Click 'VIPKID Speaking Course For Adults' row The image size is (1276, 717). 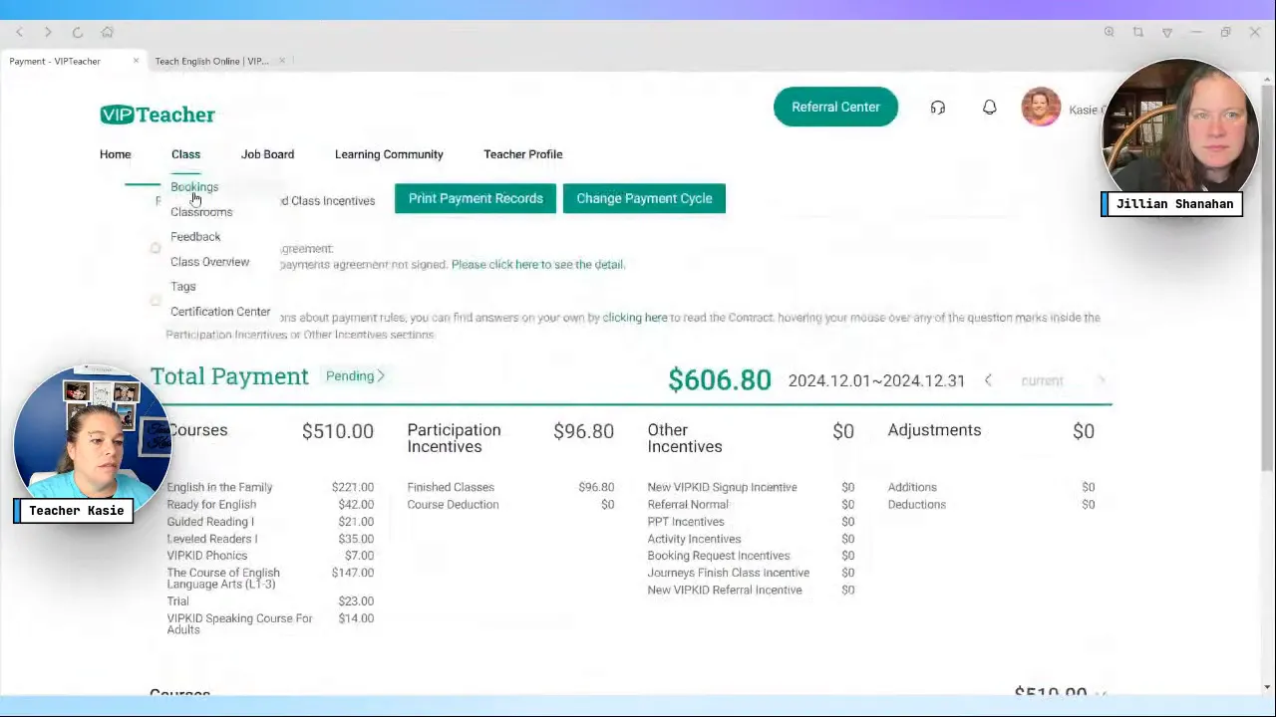[270, 623]
